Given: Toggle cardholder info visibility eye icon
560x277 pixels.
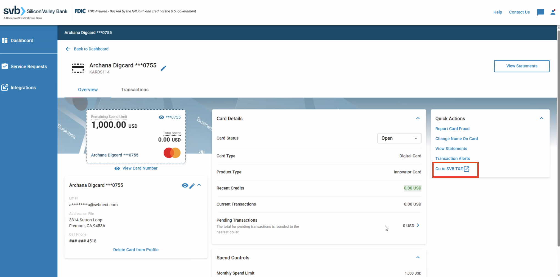Looking at the screenshot, I should pyautogui.click(x=185, y=186).
